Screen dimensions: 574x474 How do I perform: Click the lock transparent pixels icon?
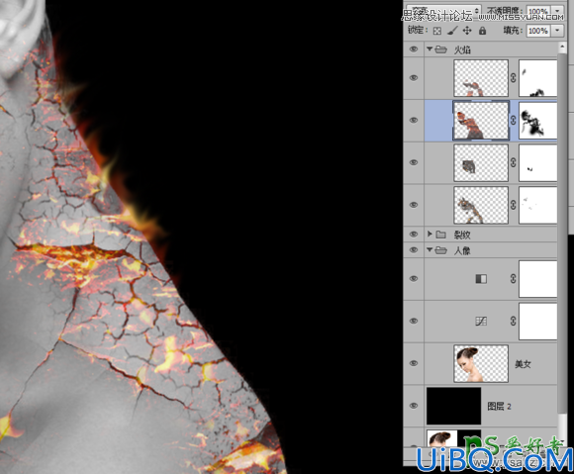(436, 31)
